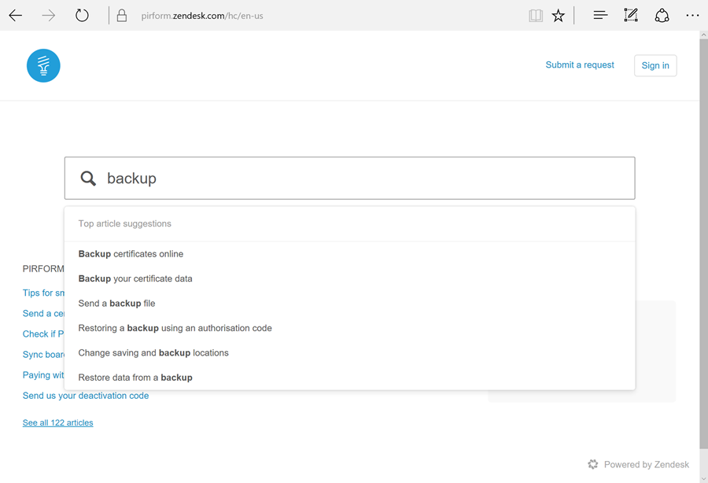Choose 'Restore data from a backup' suggestion
The image size is (708, 483).
pos(135,378)
